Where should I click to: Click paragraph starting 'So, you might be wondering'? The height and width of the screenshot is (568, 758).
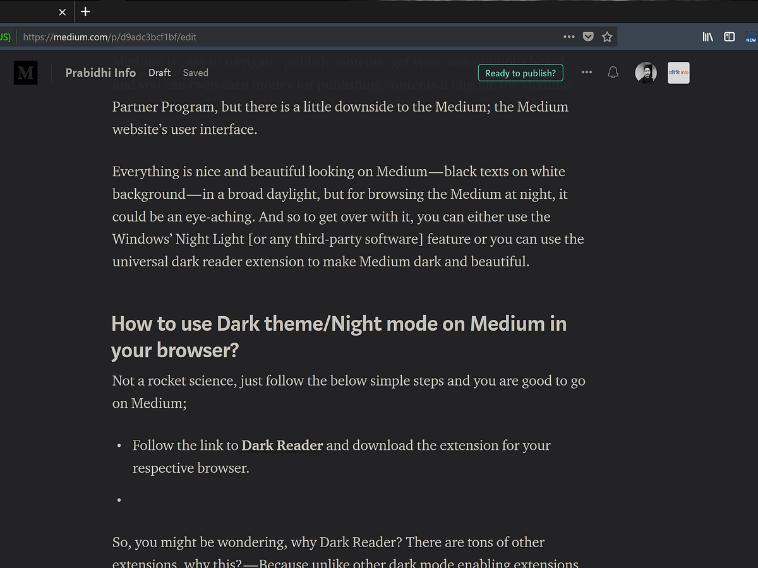pyautogui.click(x=346, y=552)
